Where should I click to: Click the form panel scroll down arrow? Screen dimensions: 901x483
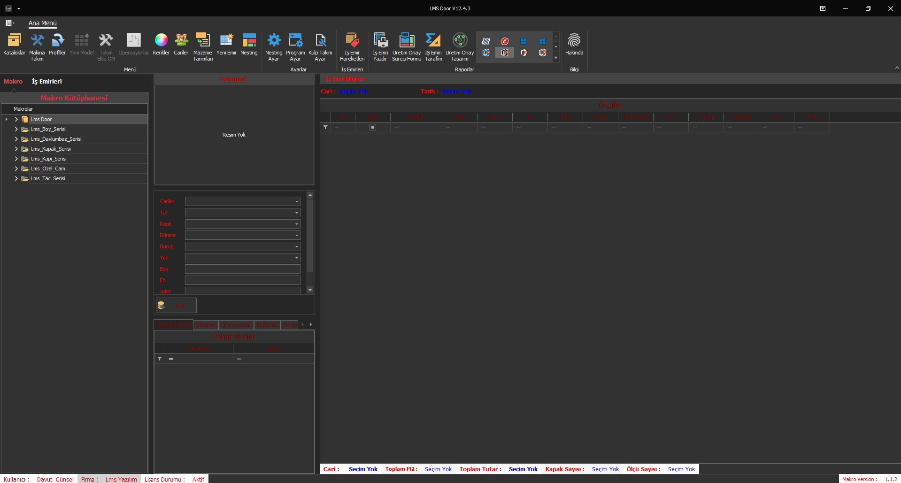click(x=310, y=290)
